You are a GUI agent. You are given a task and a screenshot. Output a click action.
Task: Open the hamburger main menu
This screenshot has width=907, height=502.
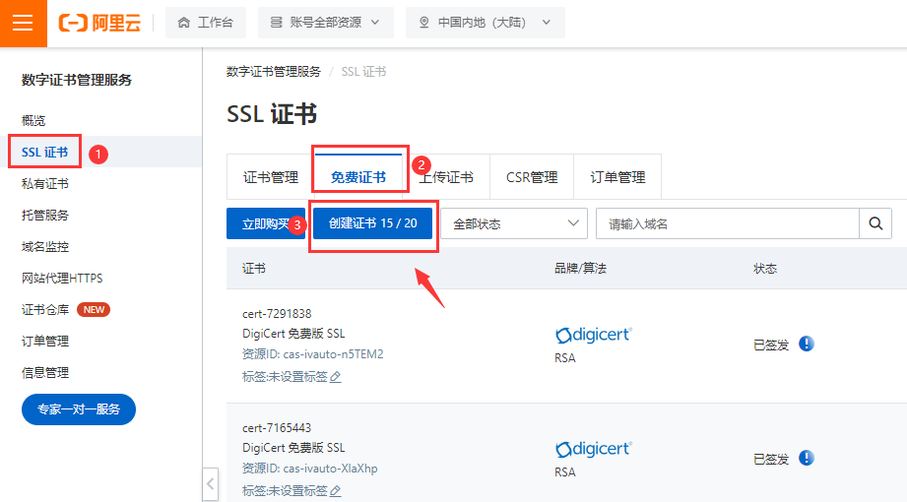[23, 24]
